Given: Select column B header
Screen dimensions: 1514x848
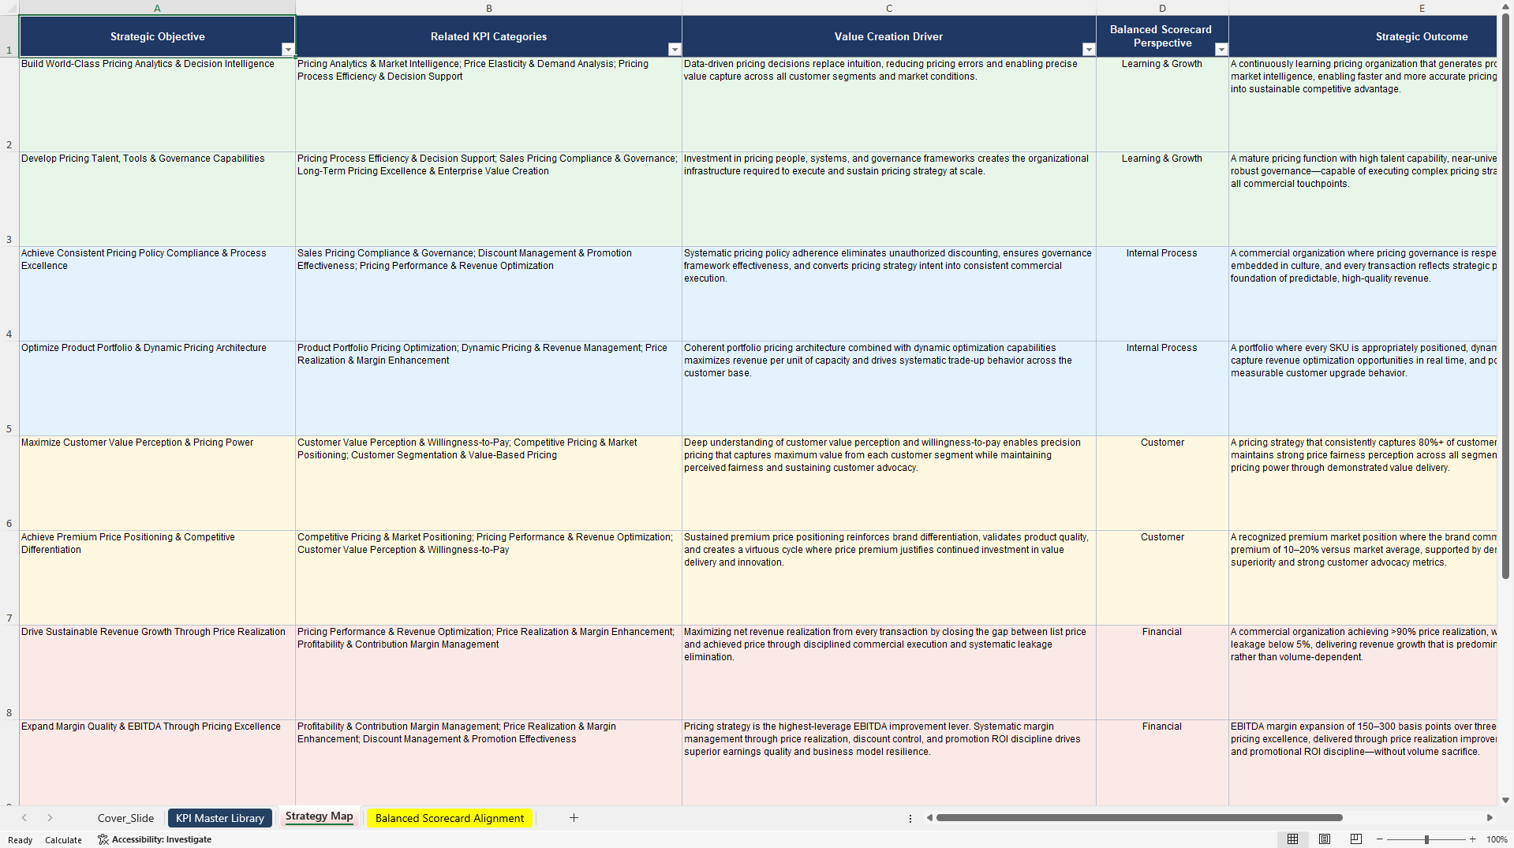Looking at the screenshot, I should [x=488, y=8].
